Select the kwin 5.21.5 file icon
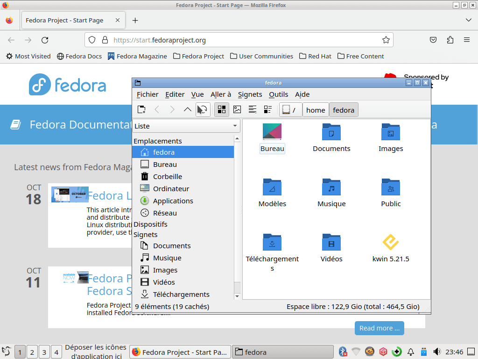478x359 pixels. [391, 242]
